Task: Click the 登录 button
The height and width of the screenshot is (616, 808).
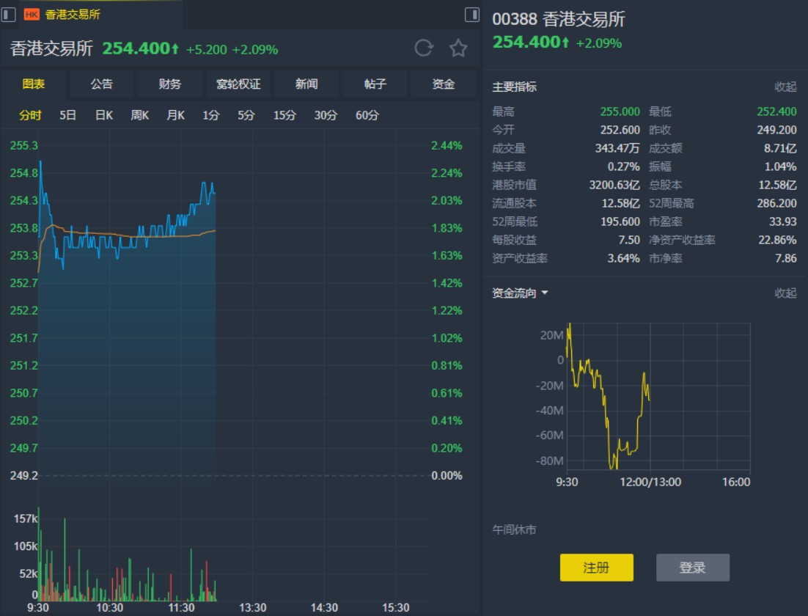Action: [x=692, y=568]
